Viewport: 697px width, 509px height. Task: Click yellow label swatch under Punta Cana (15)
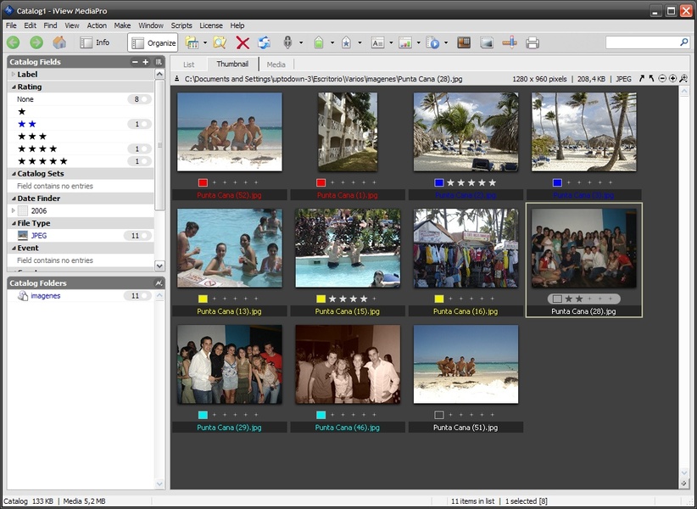(321, 299)
